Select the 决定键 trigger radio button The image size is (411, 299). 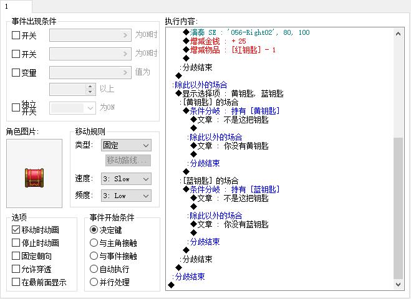pos(94,230)
